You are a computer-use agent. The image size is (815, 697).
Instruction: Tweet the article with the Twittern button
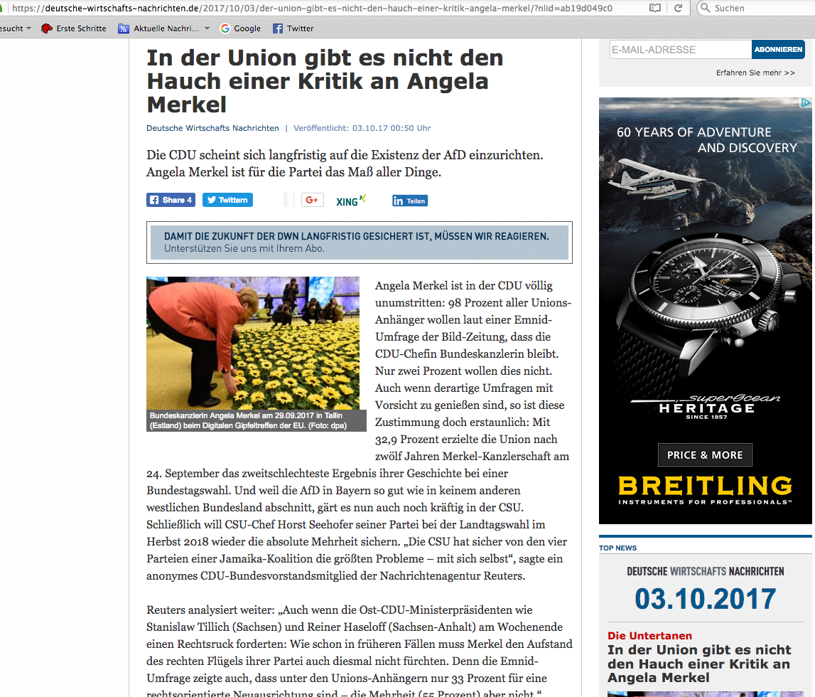pos(227,200)
